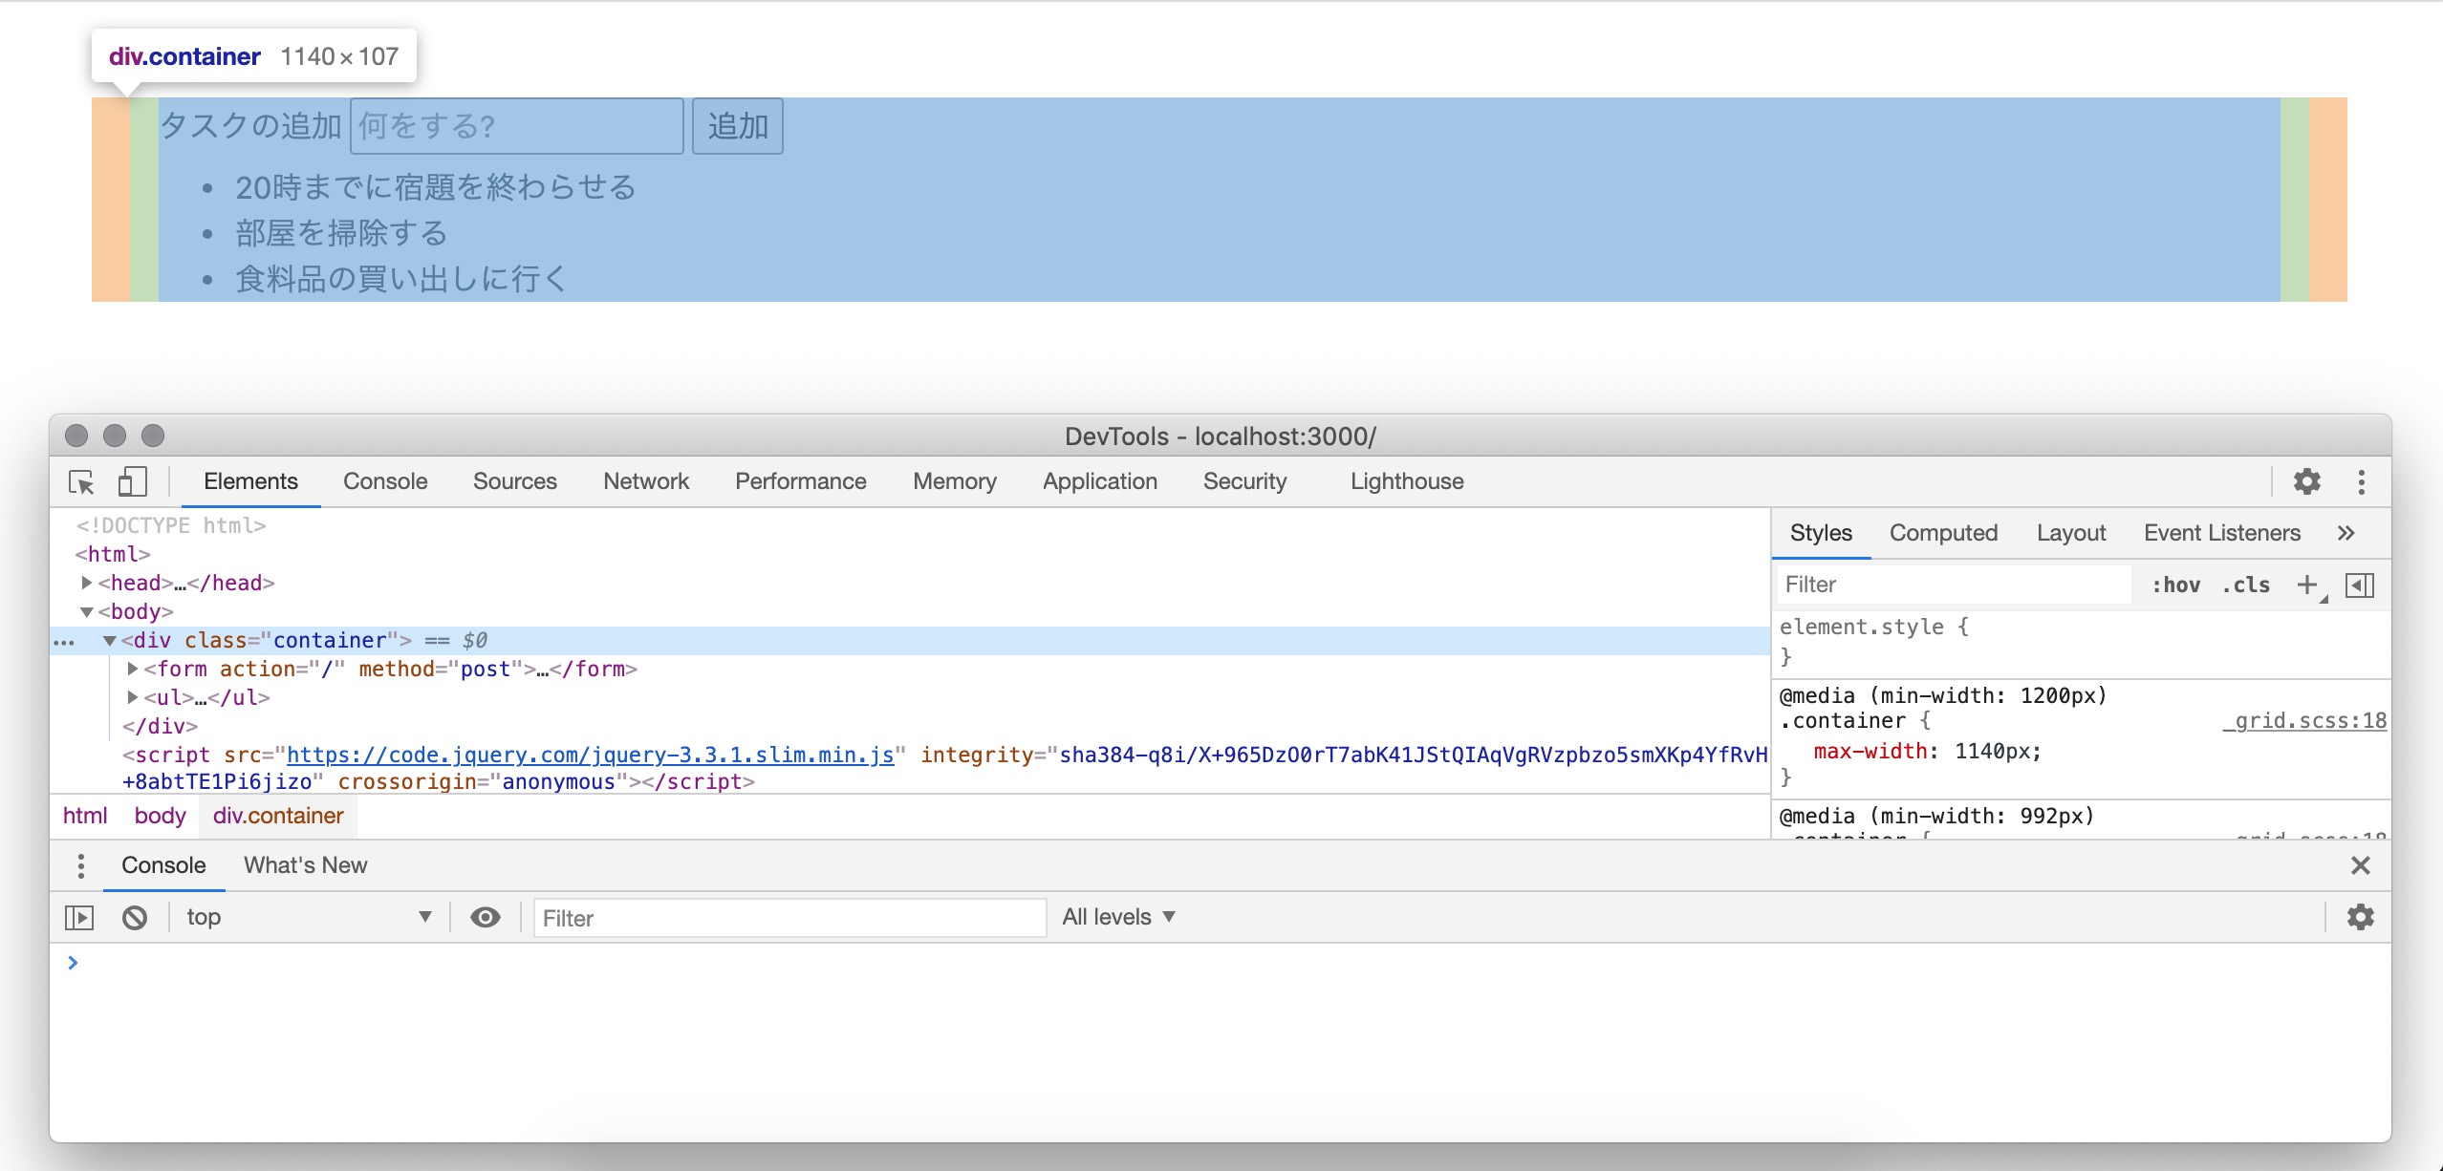
Task: Activate the inspect element picker icon
Action: tap(82, 482)
